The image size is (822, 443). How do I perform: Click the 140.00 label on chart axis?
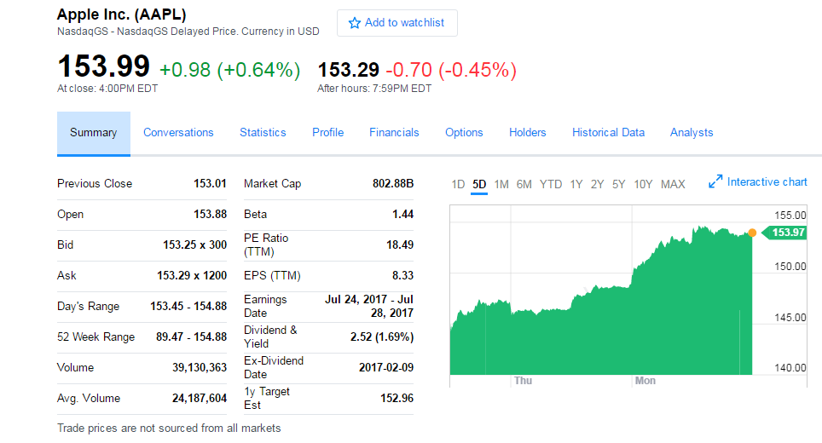(790, 368)
